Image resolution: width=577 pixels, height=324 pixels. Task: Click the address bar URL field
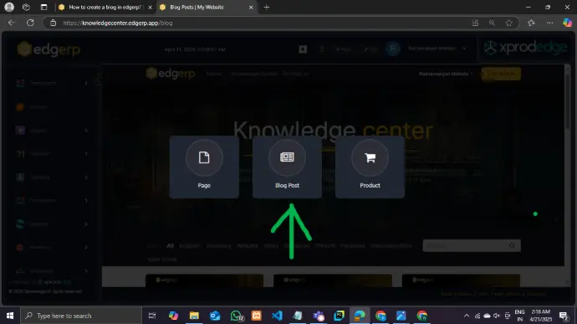tap(258, 23)
